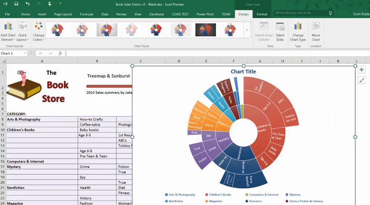Switch to the TEAM tab
This screenshot has height=205, width=370.
(x=226, y=14)
